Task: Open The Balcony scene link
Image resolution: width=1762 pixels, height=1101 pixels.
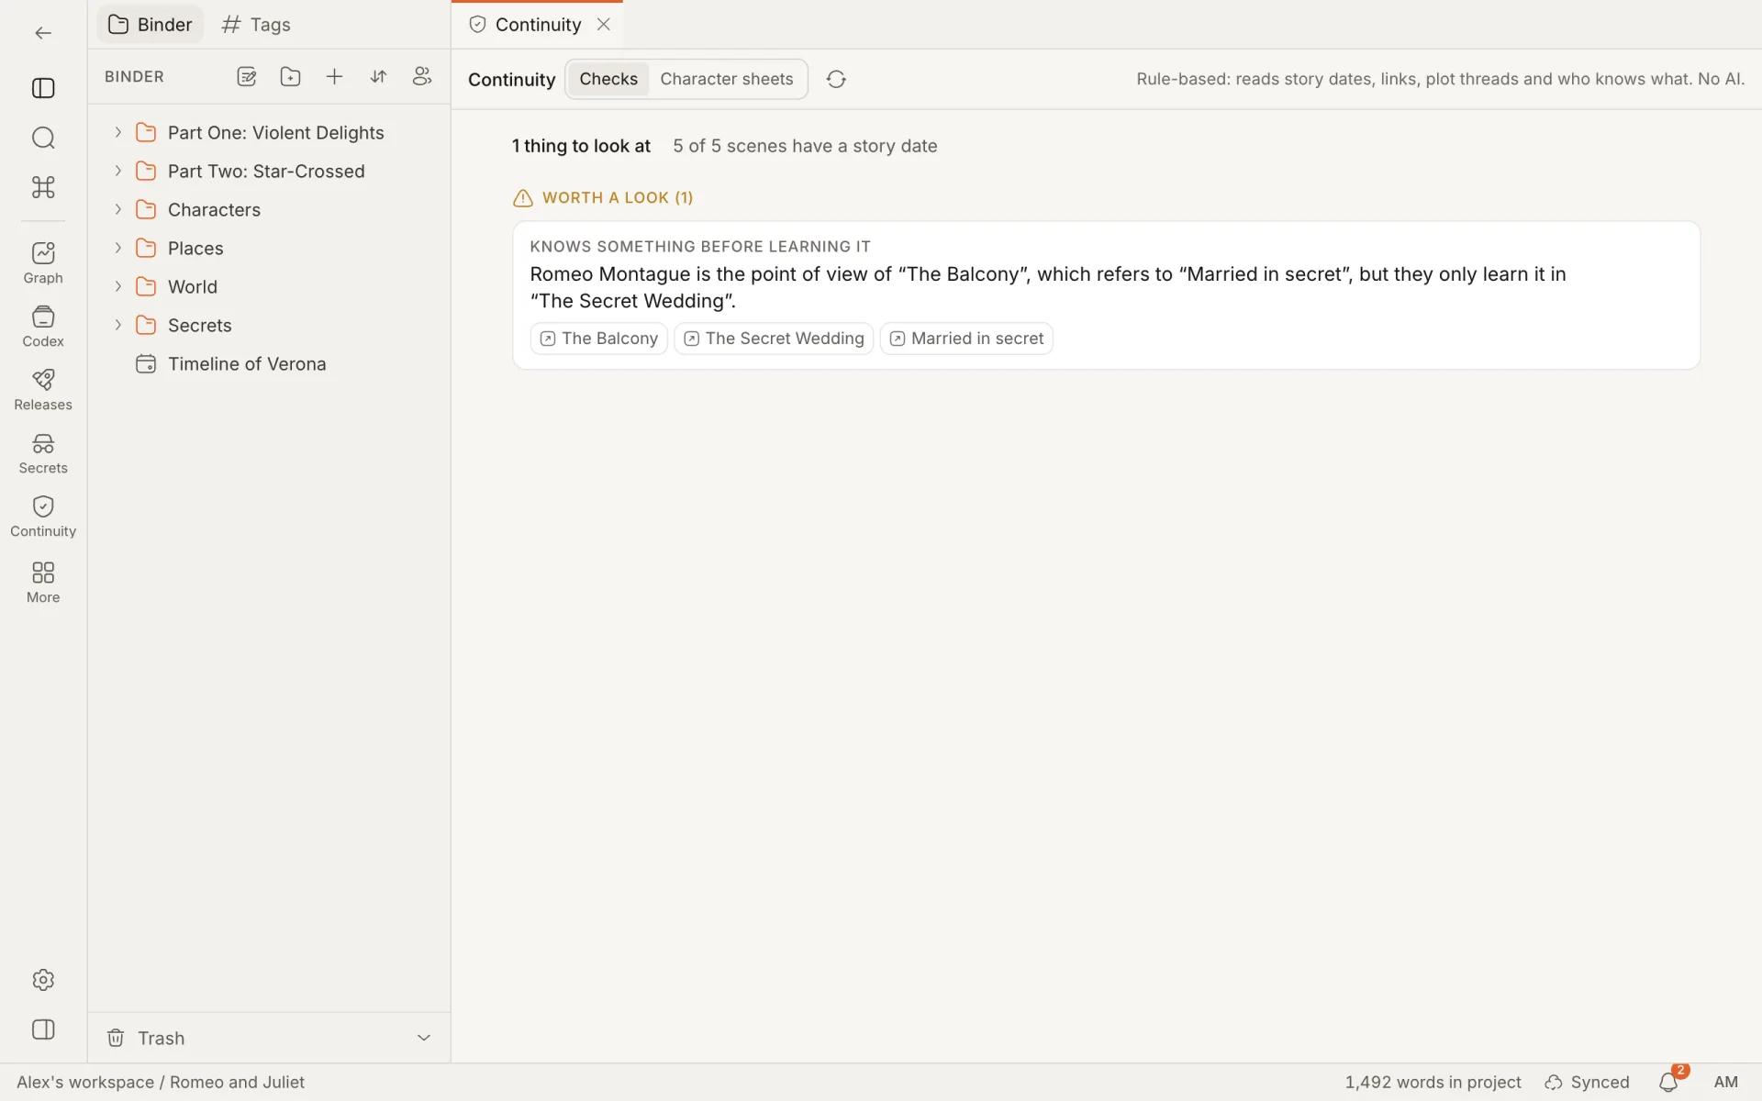Action: tap(599, 339)
